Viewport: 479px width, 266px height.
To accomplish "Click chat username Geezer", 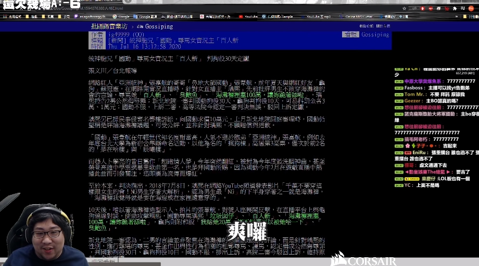I will click(x=413, y=101).
